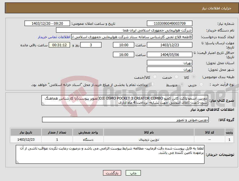Toggle the اسناد خزانه اسلامی payment checkbox
The width and height of the screenshot is (239, 181).
pyautogui.click(x=152, y=84)
